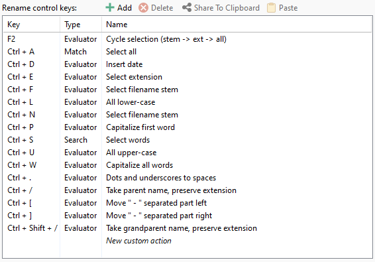Click the green plus Add icon
375x262 pixels.
point(110,8)
